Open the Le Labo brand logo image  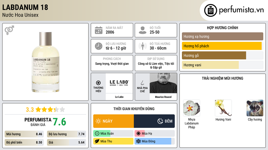(x=119, y=83)
